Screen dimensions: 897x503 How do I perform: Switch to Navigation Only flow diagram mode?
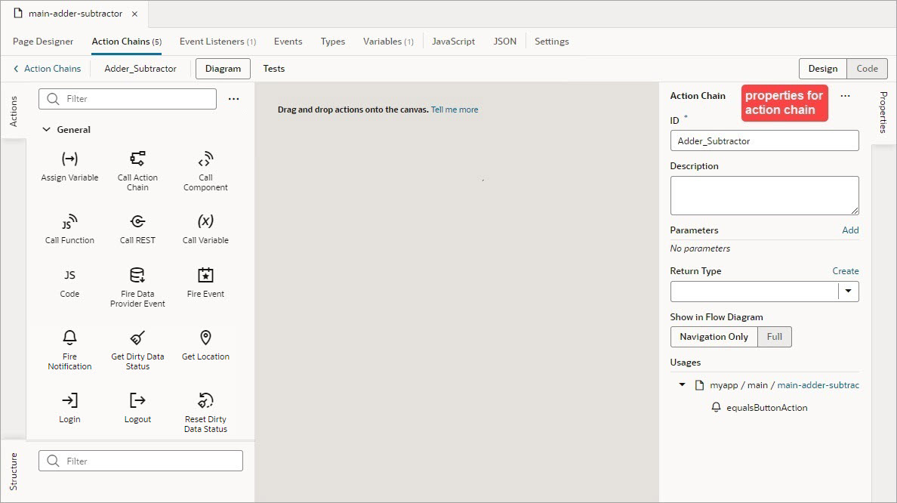(x=714, y=337)
